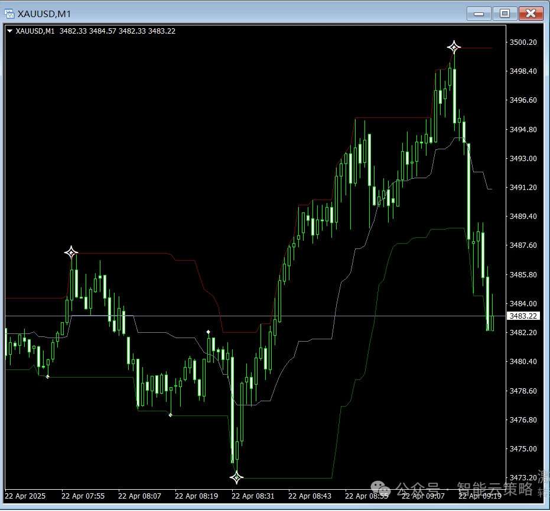
Task: Click the XAUUSD,M1 title bar text
Action: [44, 14]
